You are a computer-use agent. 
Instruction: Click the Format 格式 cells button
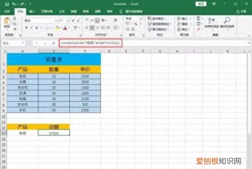click(x=184, y=29)
